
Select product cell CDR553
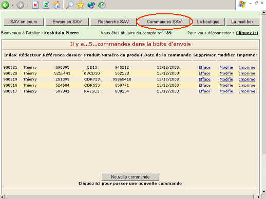[92, 85]
